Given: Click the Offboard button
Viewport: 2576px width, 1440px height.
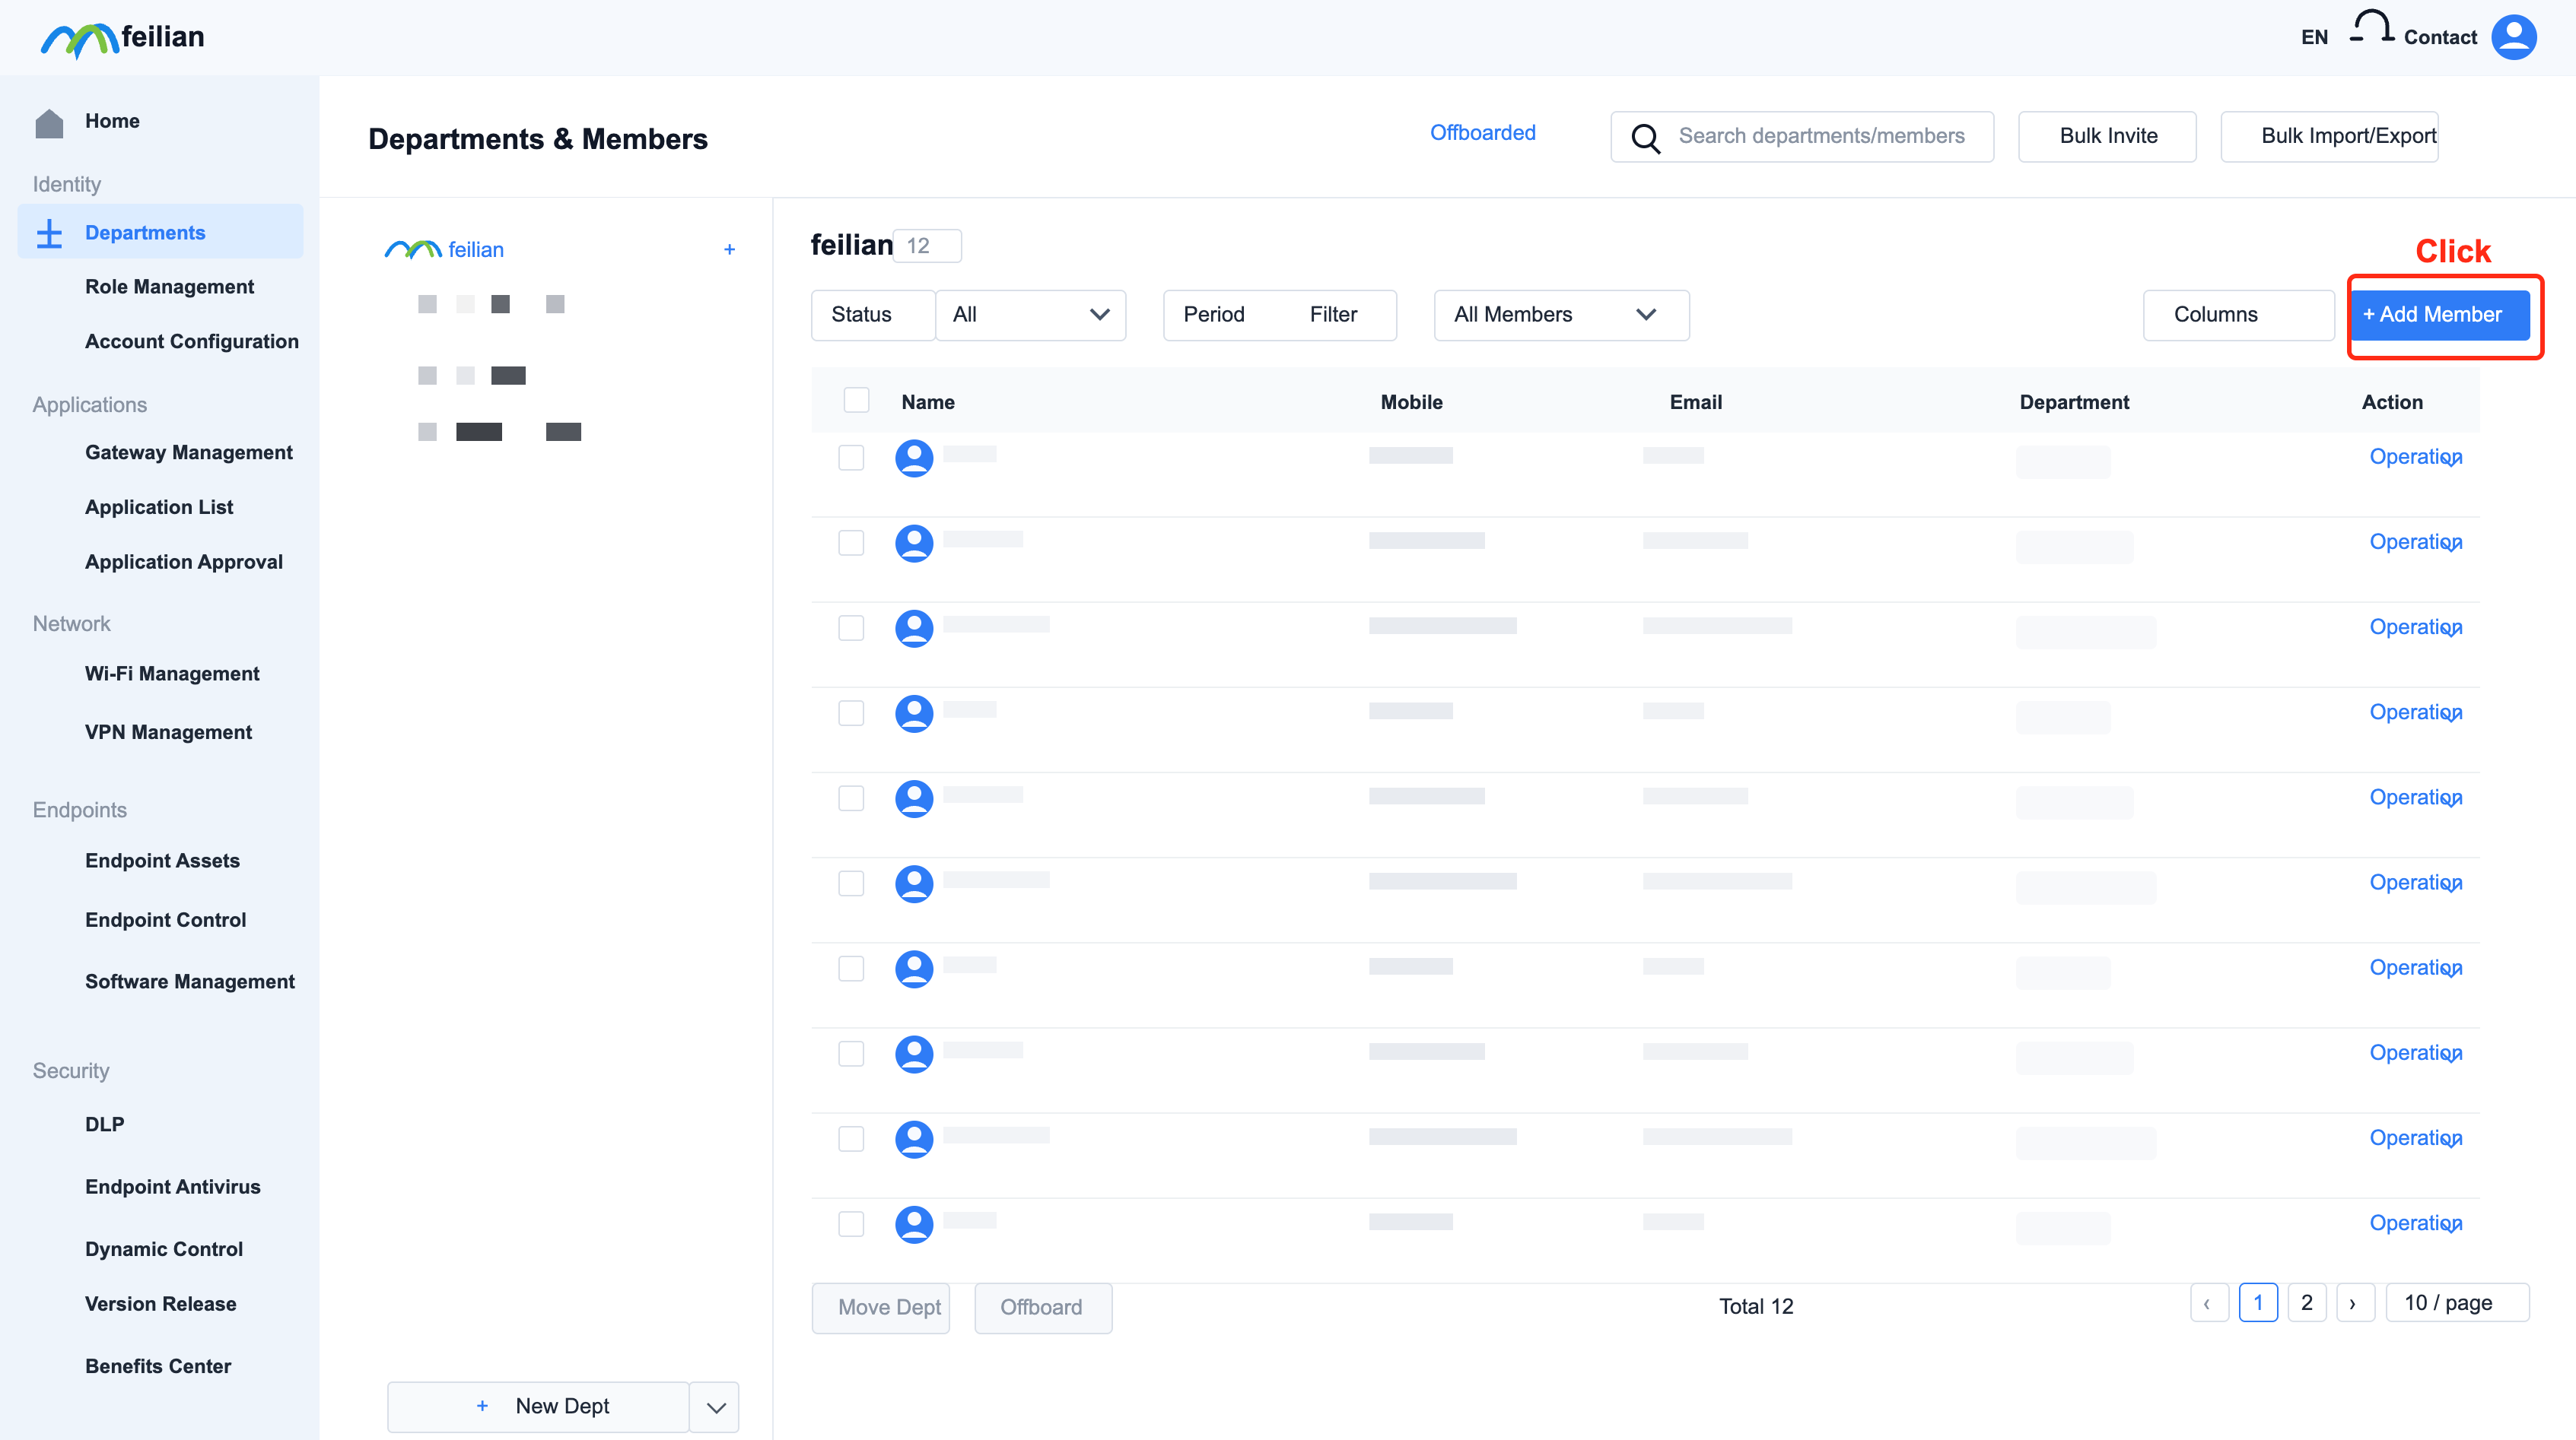Looking at the screenshot, I should click(x=1043, y=1308).
